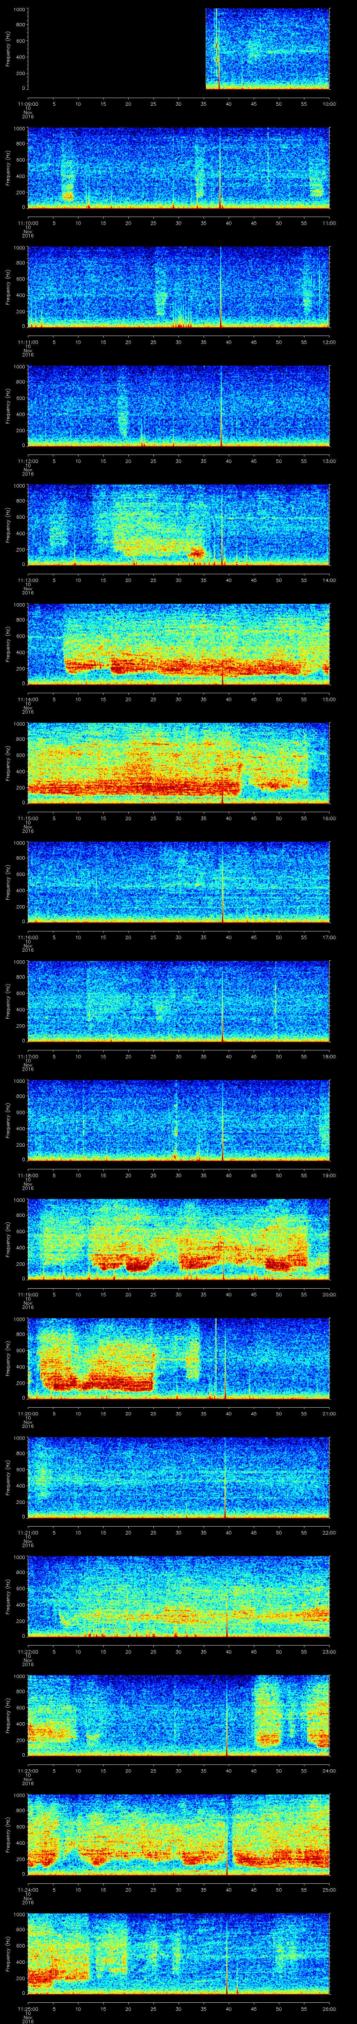Select the "14:00" end time label
The height and width of the screenshot is (2024, 357).
click(x=329, y=580)
